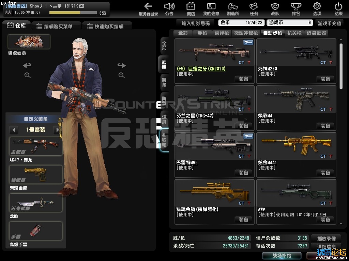
Task: Select the vertical 装备 category tab
Action: 164,83
